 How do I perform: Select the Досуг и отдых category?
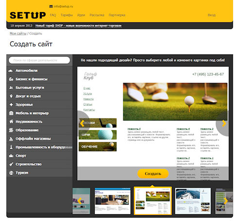(39, 96)
